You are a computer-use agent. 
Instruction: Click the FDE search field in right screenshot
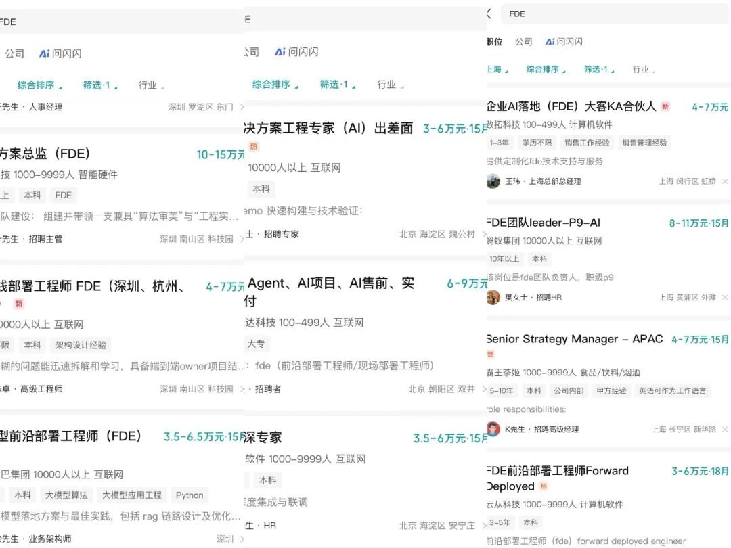[615, 14]
